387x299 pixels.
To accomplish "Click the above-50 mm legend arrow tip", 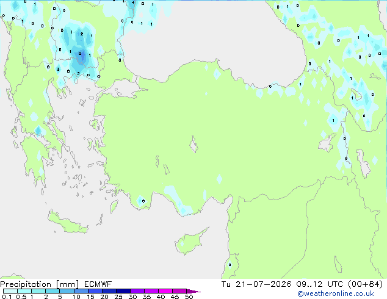I will coord(193,291).
